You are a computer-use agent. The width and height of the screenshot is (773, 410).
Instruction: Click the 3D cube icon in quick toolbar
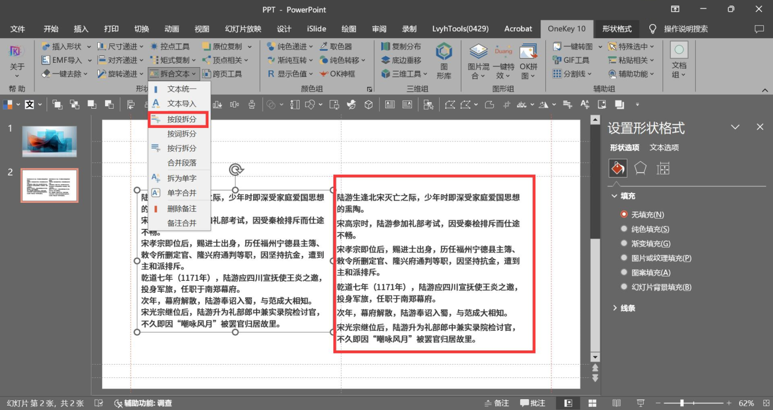pos(368,104)
